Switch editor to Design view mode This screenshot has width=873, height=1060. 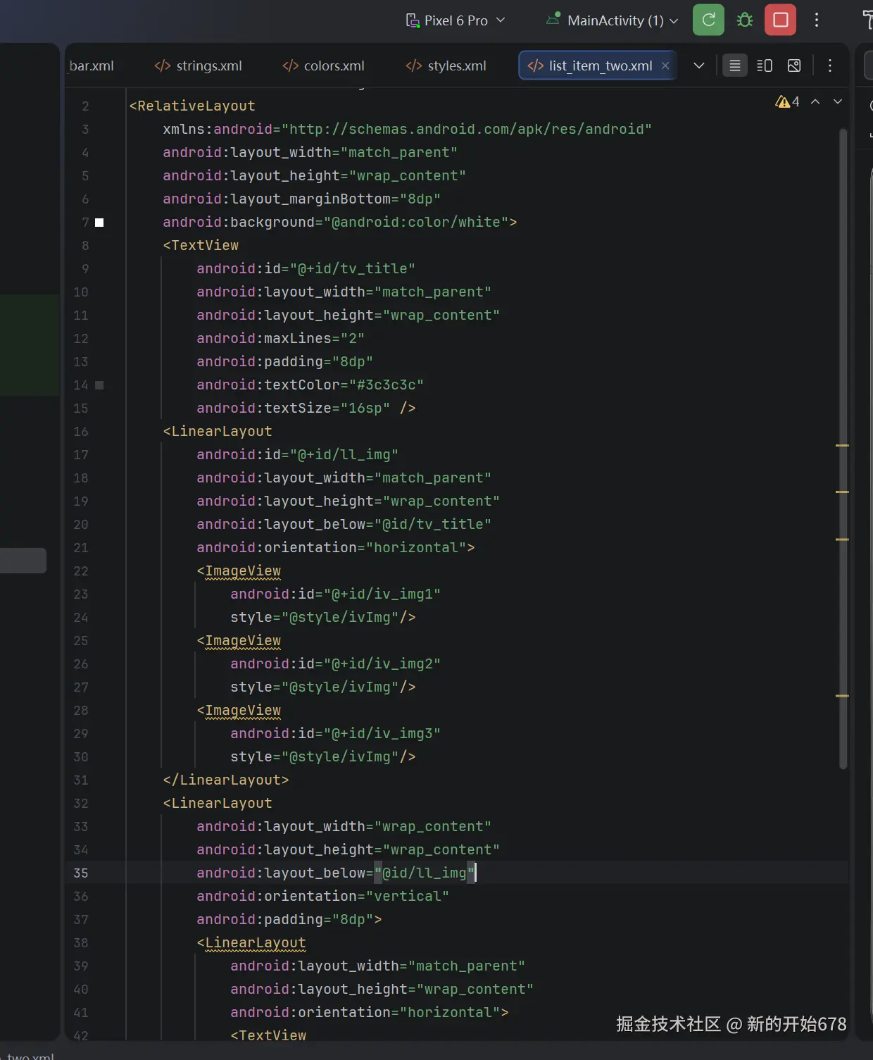tap(794, 66)
